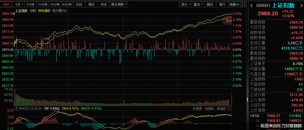This screenshot has width=304, height=130.
Task: Switch to the 5分钟 period tab
Action: coord(30,4)
